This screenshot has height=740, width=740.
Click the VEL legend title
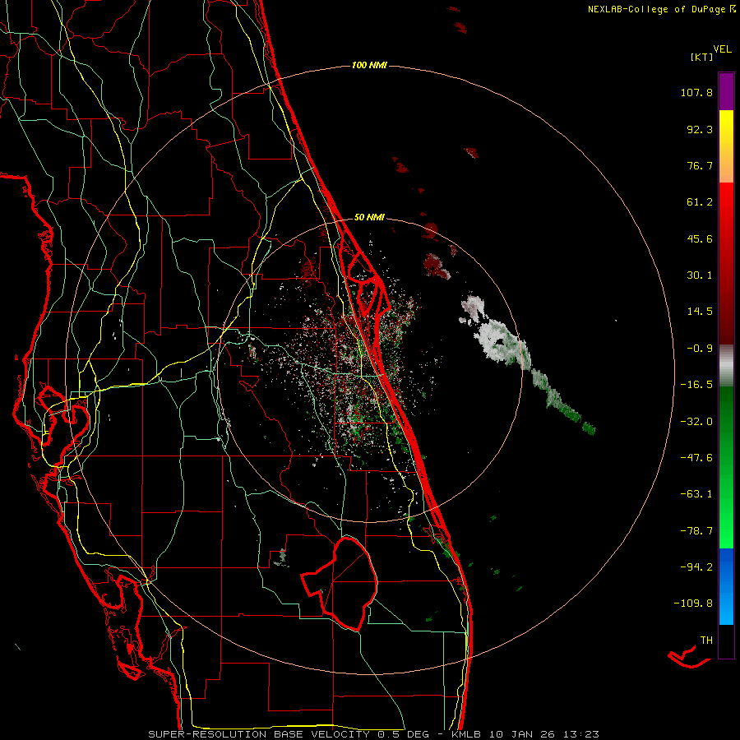pos(722,49)
